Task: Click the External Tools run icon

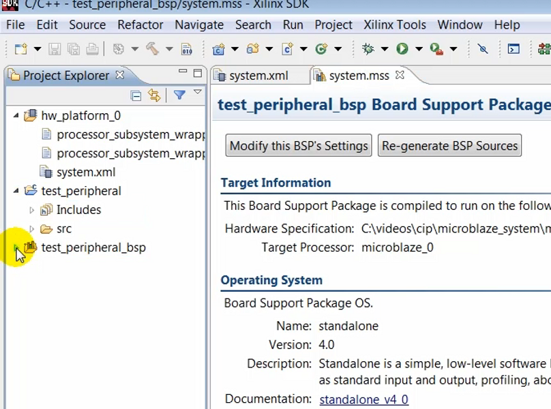Action: (436, 49)
